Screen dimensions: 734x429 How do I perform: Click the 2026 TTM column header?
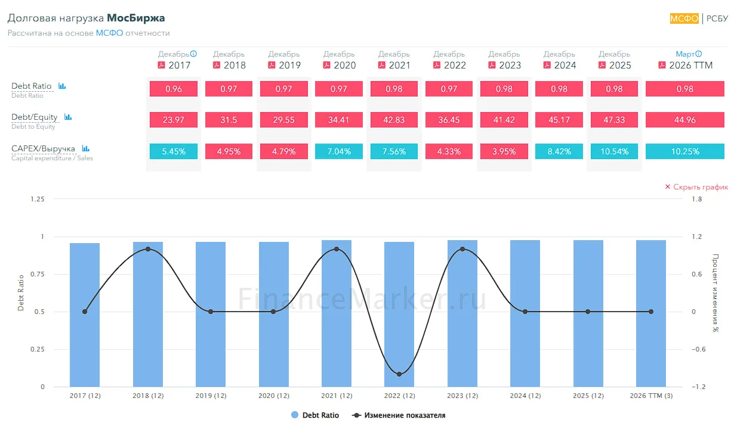coord(691,65)
